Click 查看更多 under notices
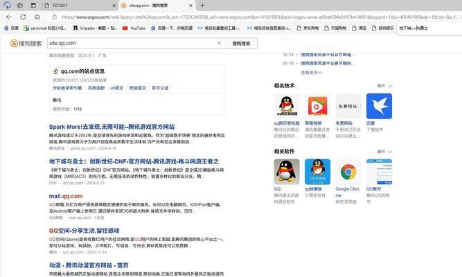The height and width of the screenshot is (277, 462). (x=312, y=73)
